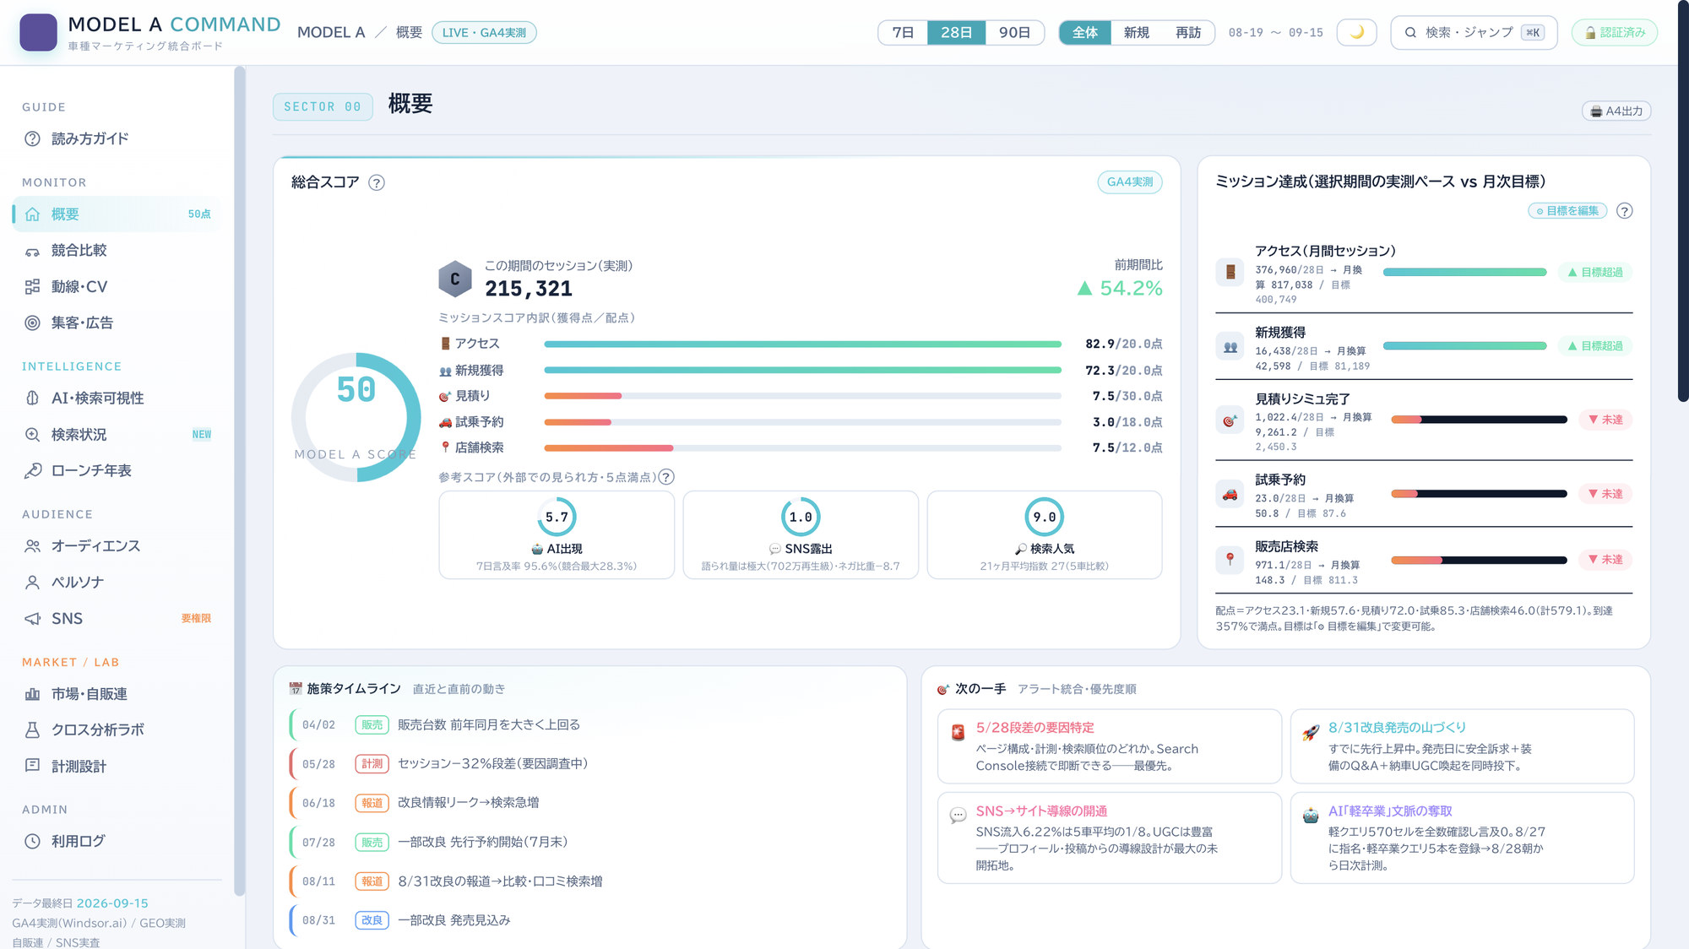Click the sidebar vertical scrollbar
This screenshot has height=949, width=1689.
point(240,481)
